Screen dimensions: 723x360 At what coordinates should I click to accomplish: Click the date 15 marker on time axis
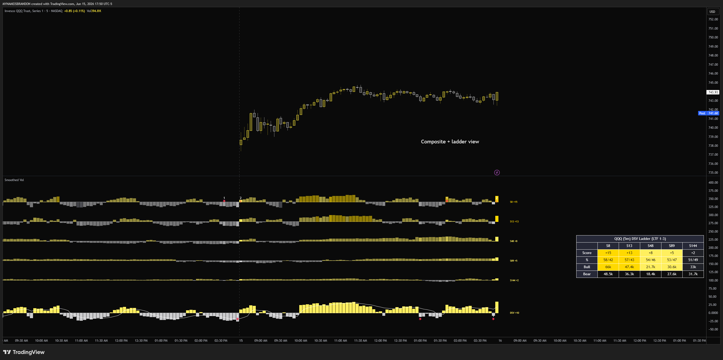241,341
